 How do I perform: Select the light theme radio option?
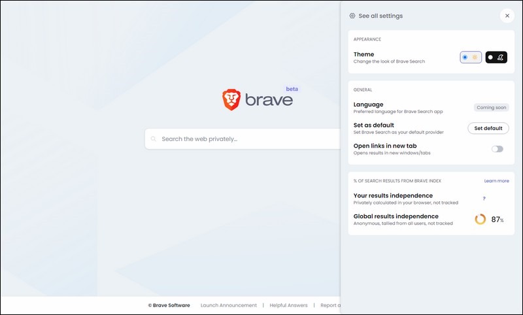pyautogui.click(x=465, y=58)
